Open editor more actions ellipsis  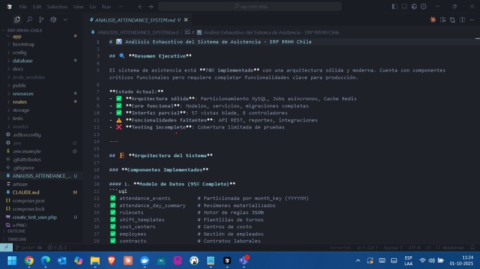click(x=472, y=20)
